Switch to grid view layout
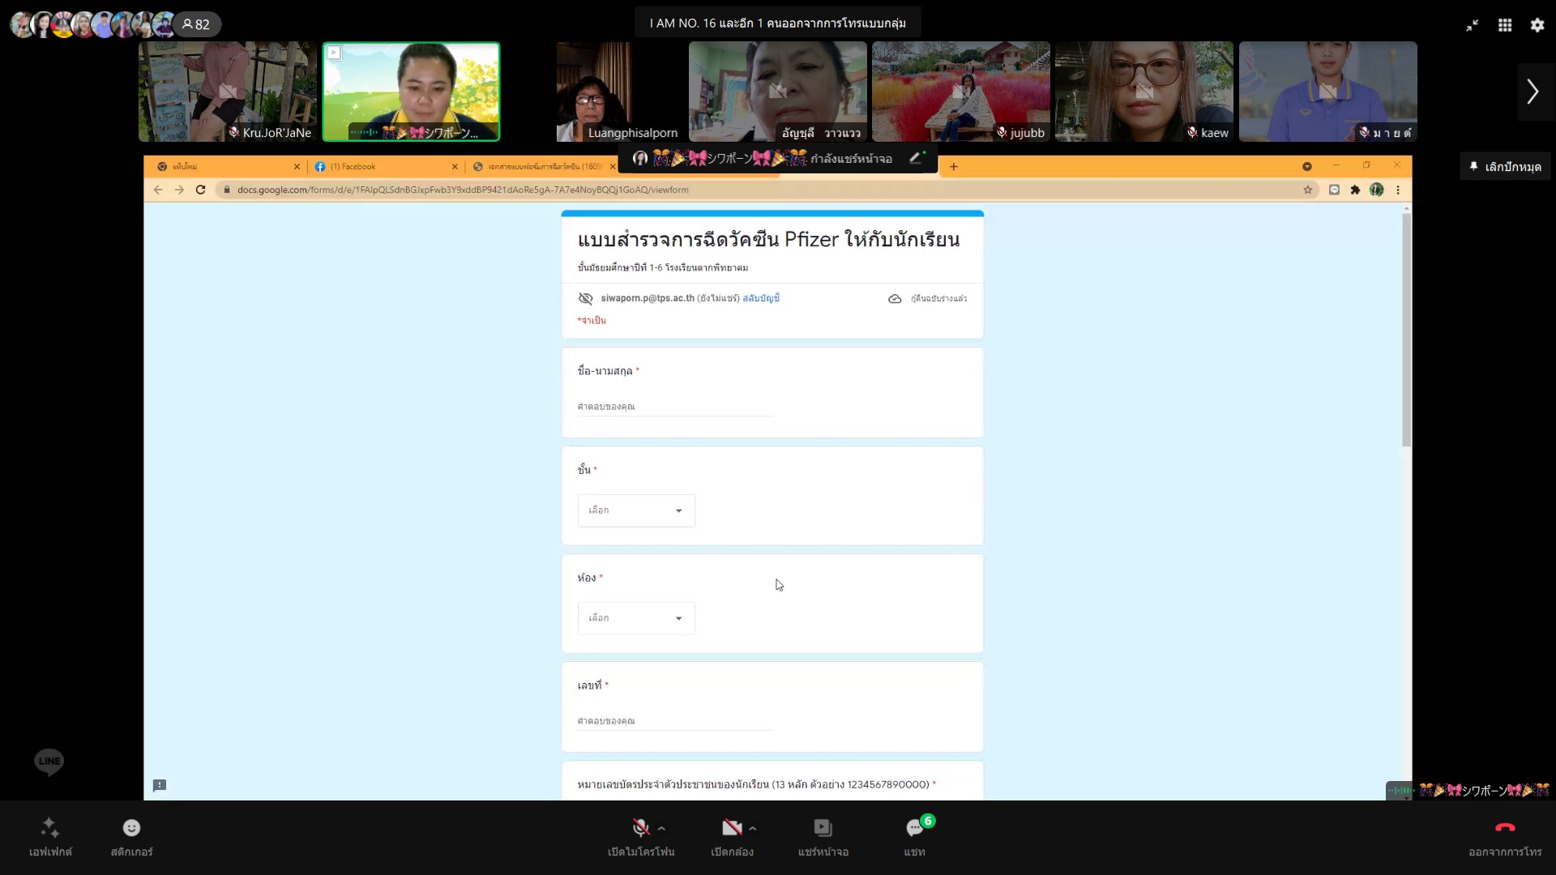 click(1505, 25)
